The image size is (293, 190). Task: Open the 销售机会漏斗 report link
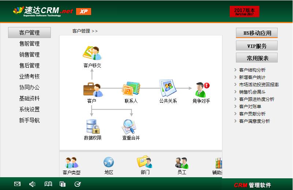pyautogui.click(x=252, y=92)
